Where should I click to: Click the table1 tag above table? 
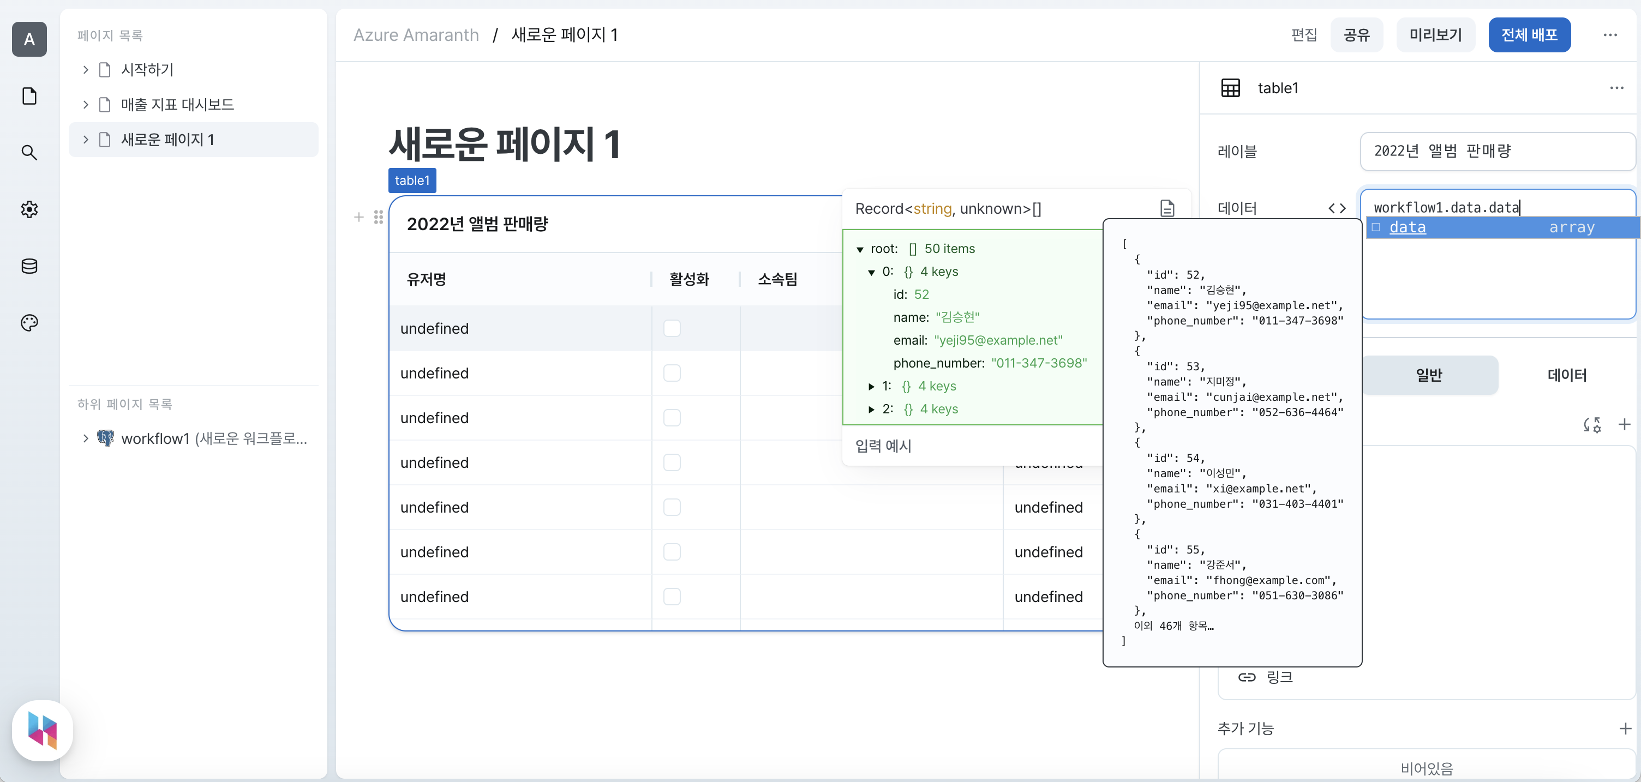pyautogui.click(x=412, y=180)
